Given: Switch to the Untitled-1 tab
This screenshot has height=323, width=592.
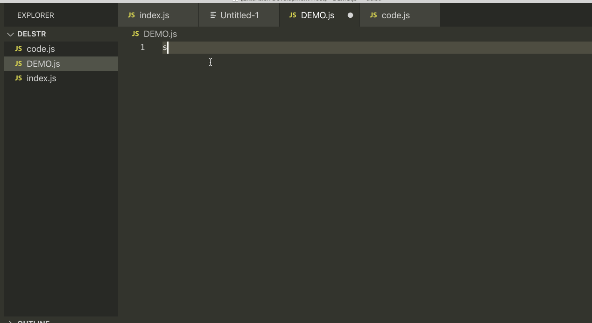Looking at the screenshot, I should [239, 15].
